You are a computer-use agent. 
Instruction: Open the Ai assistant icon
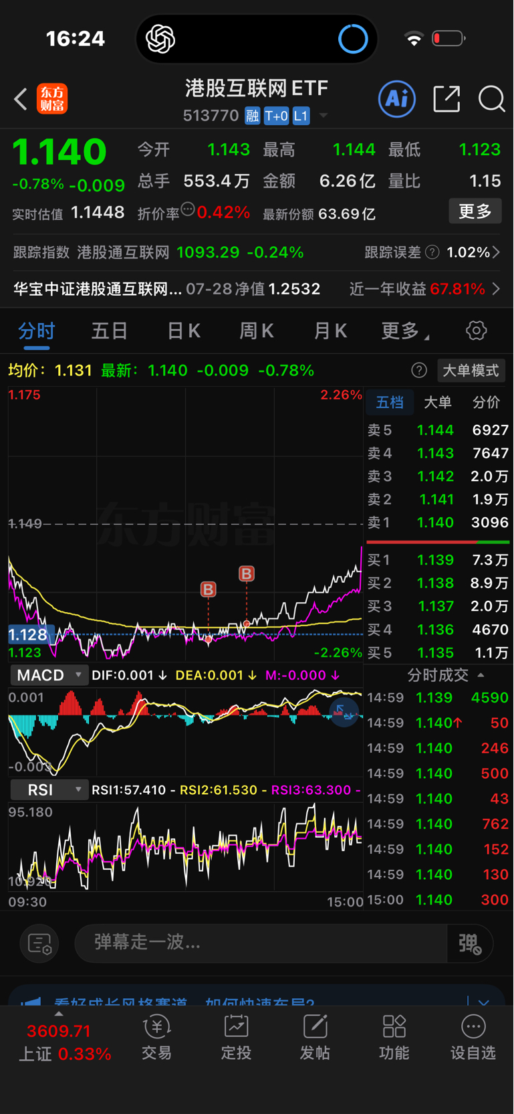click(397, 99)
